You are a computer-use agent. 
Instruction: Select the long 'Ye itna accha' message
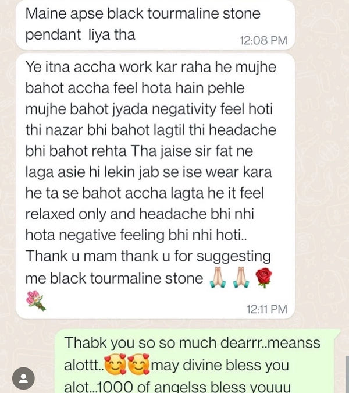coord(155,186)
